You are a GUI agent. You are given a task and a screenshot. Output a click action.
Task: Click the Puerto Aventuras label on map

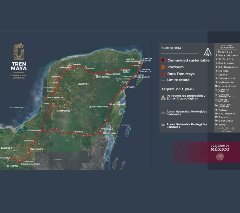tap(123, 79)
